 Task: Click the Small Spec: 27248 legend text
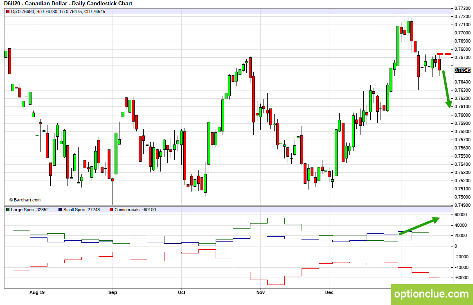pos(81,210)
